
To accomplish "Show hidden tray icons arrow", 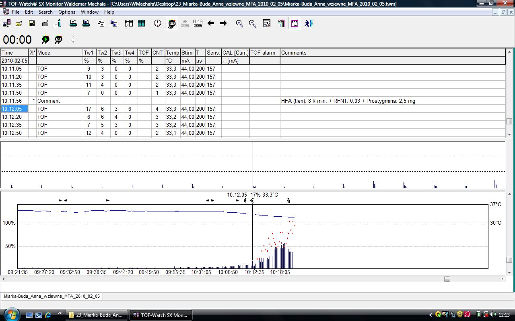I will 431,315.
